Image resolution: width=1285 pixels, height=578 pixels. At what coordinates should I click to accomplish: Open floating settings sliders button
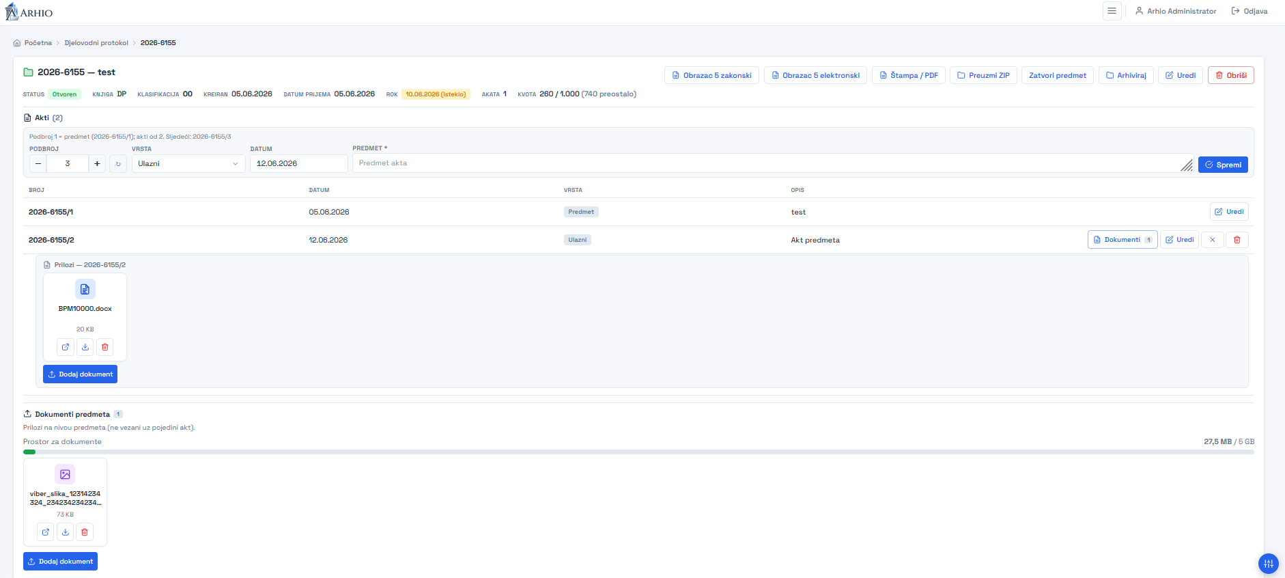[1268, 564]
